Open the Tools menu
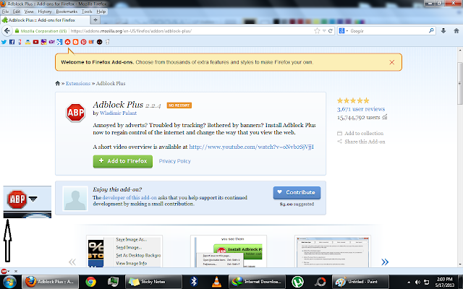This screenshot has height=289, width=463. point(87,12)
